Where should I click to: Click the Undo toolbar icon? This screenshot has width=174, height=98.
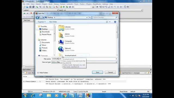[37, 7]
